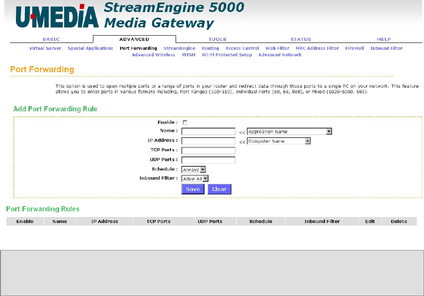
Task: Click the UDP Ports input box
Action: click(x=208, y=160)
